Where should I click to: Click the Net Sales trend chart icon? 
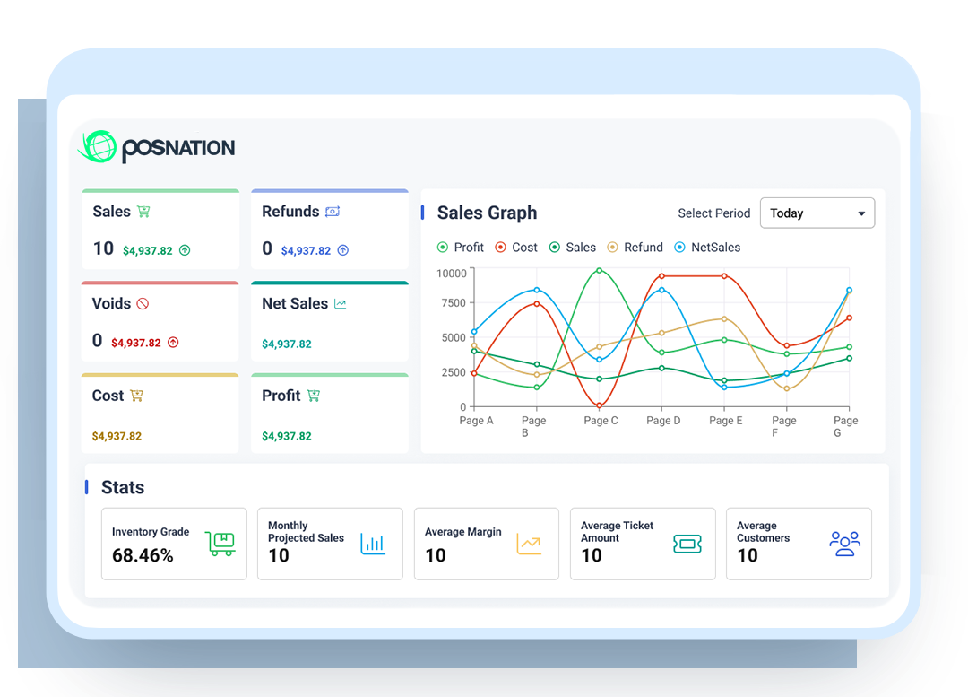coord(341,303)
